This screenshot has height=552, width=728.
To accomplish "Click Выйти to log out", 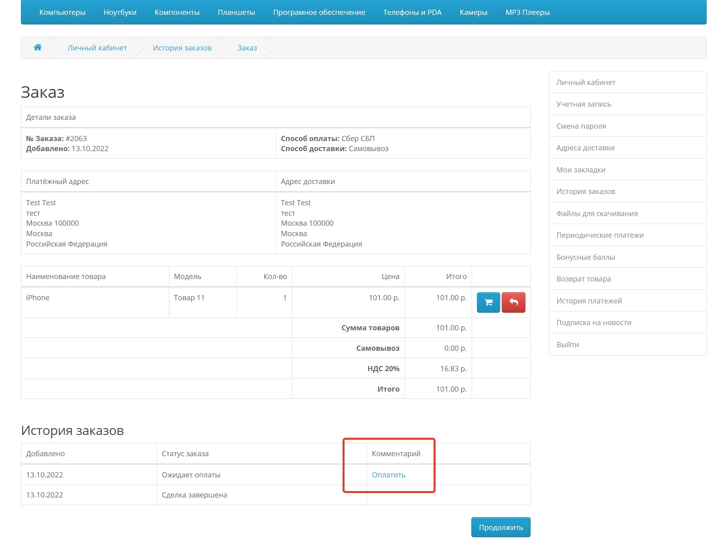I will click(x=627, y=344).
